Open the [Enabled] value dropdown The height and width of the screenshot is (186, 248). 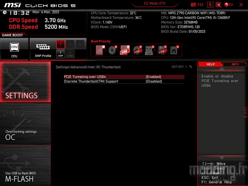pos(153,77)
